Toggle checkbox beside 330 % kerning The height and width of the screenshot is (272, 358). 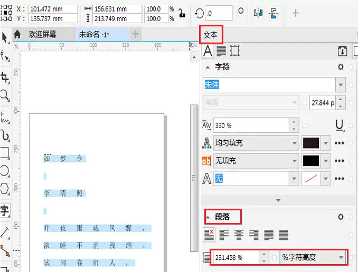pyautogui.click(x=304, y=125)
